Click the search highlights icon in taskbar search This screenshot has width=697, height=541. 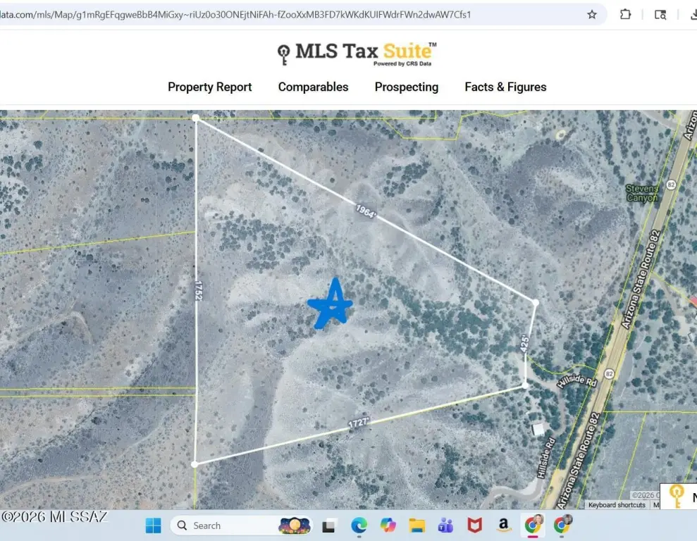click(294, 526)
